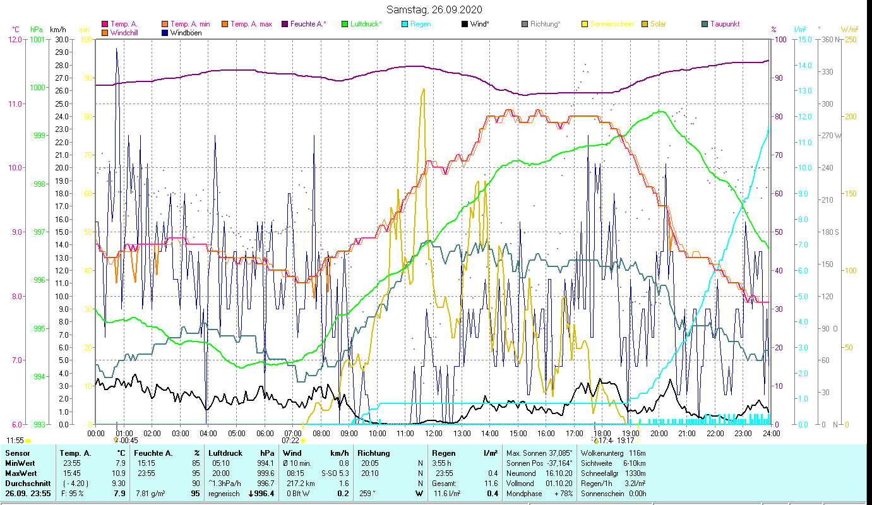Click the Windböen legend label
Image resolution: width=872 pixels, height=505 pixels.
click(x=186, y=32)
